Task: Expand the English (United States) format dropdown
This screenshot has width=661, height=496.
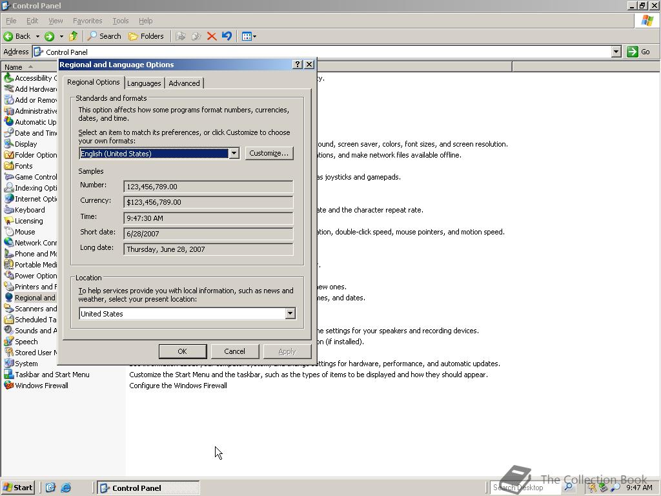Action: [x=234, y=154]
